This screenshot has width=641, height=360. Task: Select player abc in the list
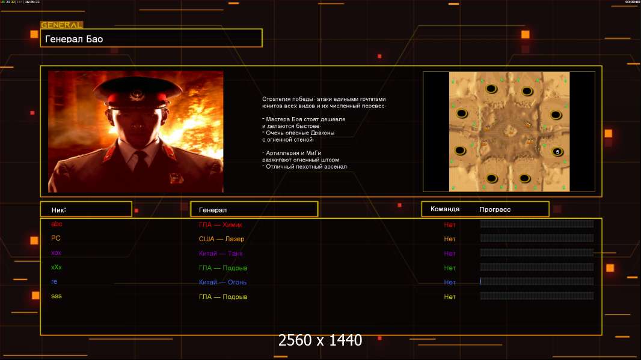[57, 224]
